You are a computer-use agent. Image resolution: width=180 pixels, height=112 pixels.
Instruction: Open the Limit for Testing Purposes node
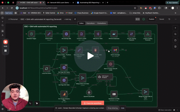click(x=148, y=34)
